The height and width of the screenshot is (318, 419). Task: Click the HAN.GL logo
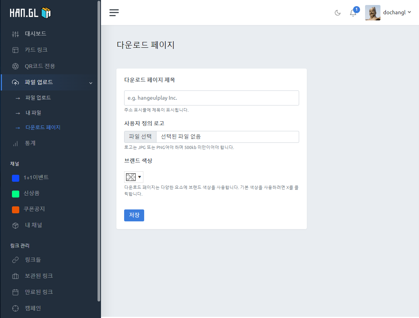coord(30,13)
